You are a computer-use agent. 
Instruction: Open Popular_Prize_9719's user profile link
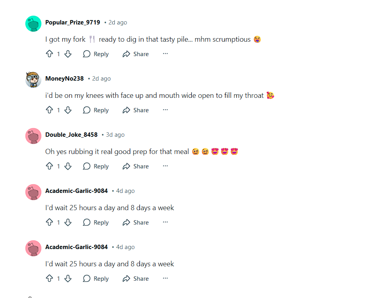pyautogui.click(x=72, y=22)
